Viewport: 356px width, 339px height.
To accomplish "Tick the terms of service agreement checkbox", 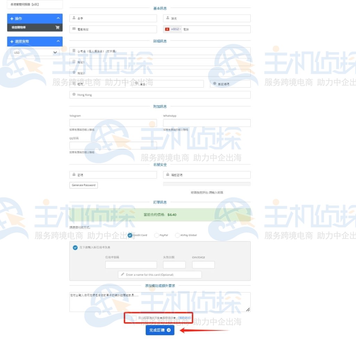I will click(134, 318).
